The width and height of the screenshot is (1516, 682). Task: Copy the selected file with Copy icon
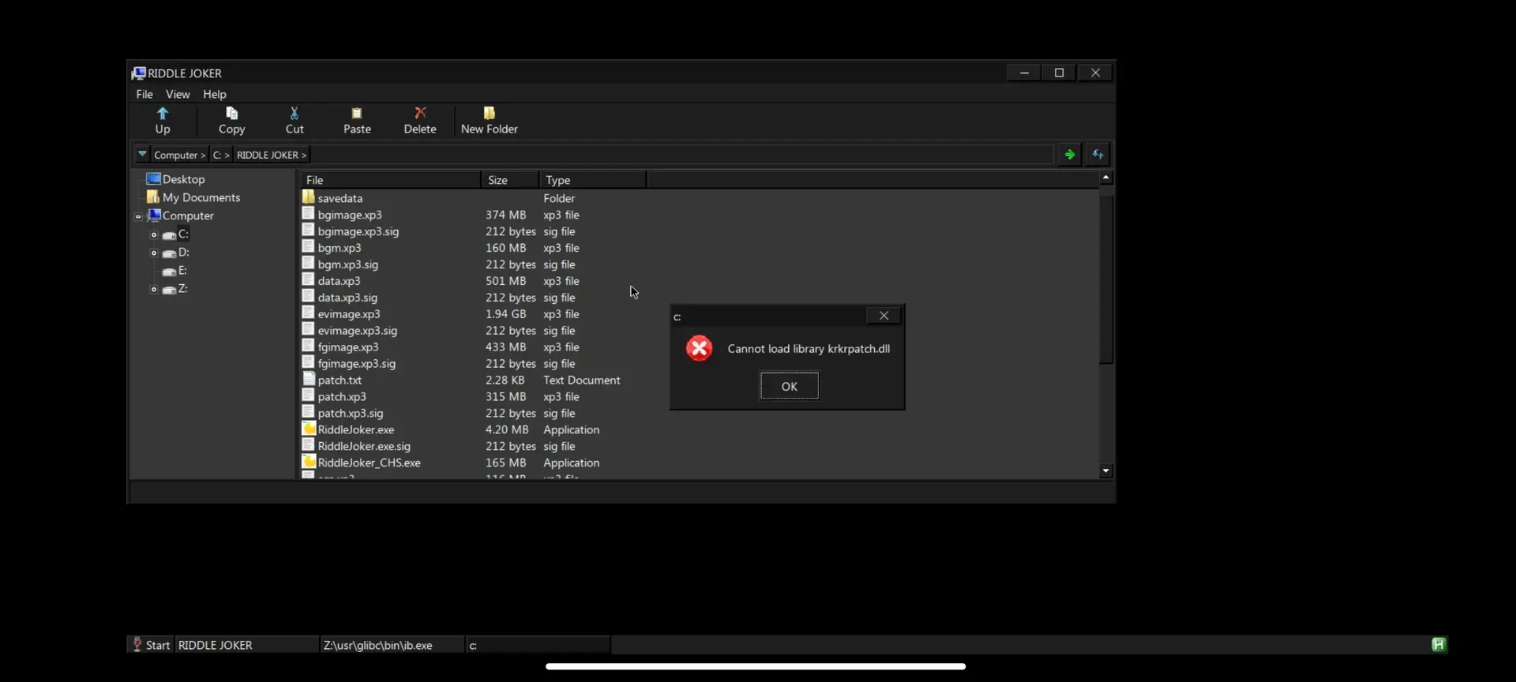coord(231,120)
